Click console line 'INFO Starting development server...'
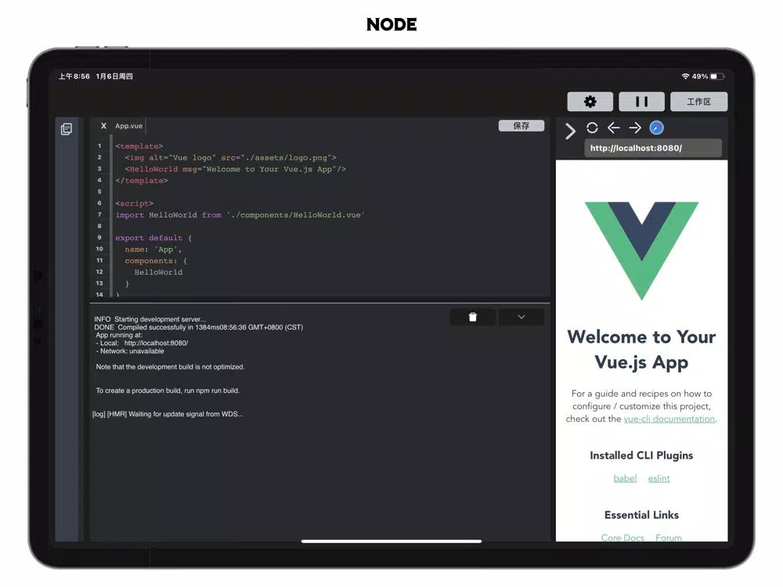 pyautogui.click(x=150, y=319)
